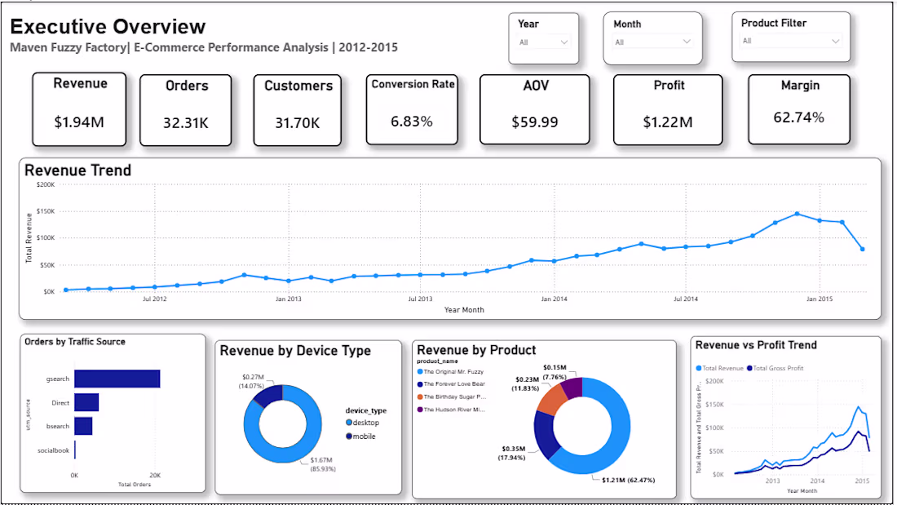Click The Birthday Sugar P... legend item
The width and height of the screenshot is (897, 505).
coord(452,396)
